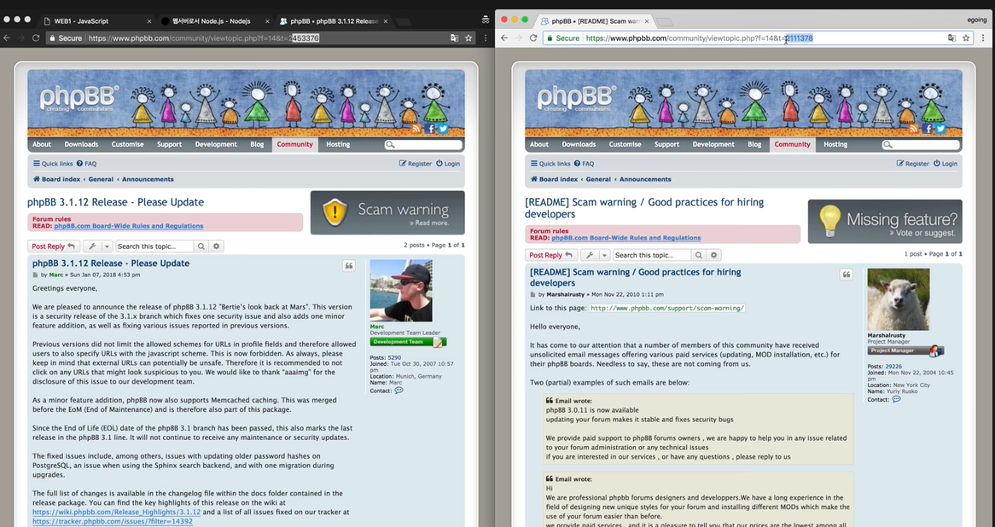Click search magnifier beside right topic search
995x527 pixels.
[x=699, y=255]
